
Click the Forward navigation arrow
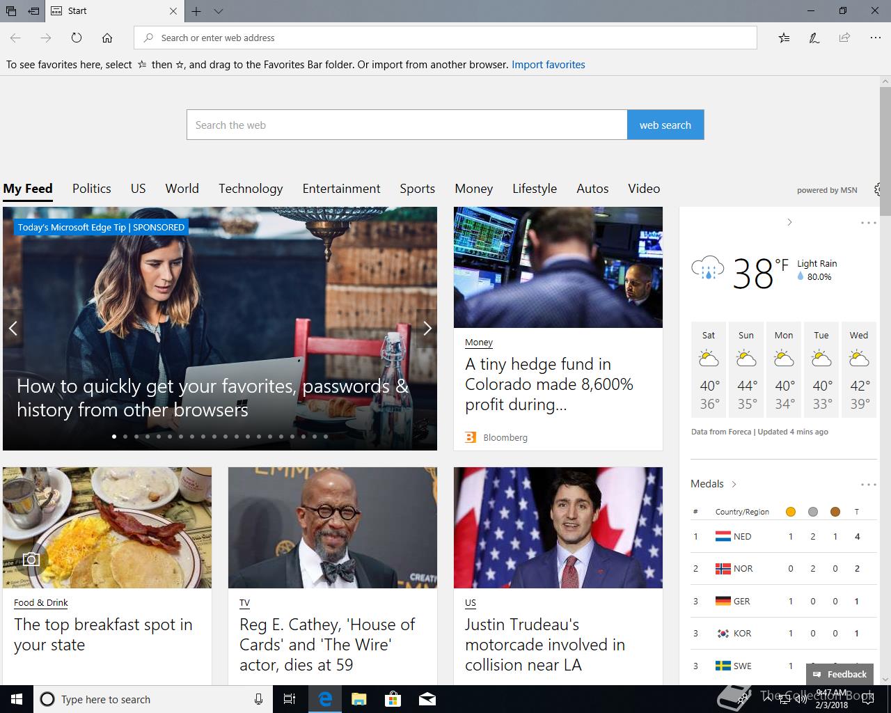tap(46, 38)
